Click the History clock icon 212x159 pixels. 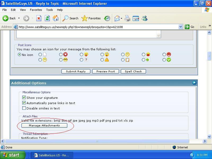107,18
